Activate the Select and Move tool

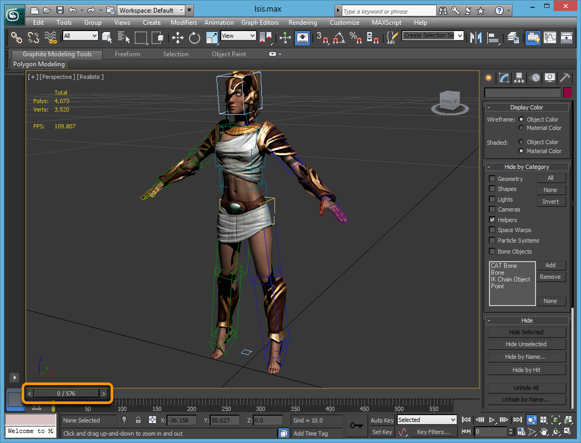pyautogui.click(x=178, y=37)
